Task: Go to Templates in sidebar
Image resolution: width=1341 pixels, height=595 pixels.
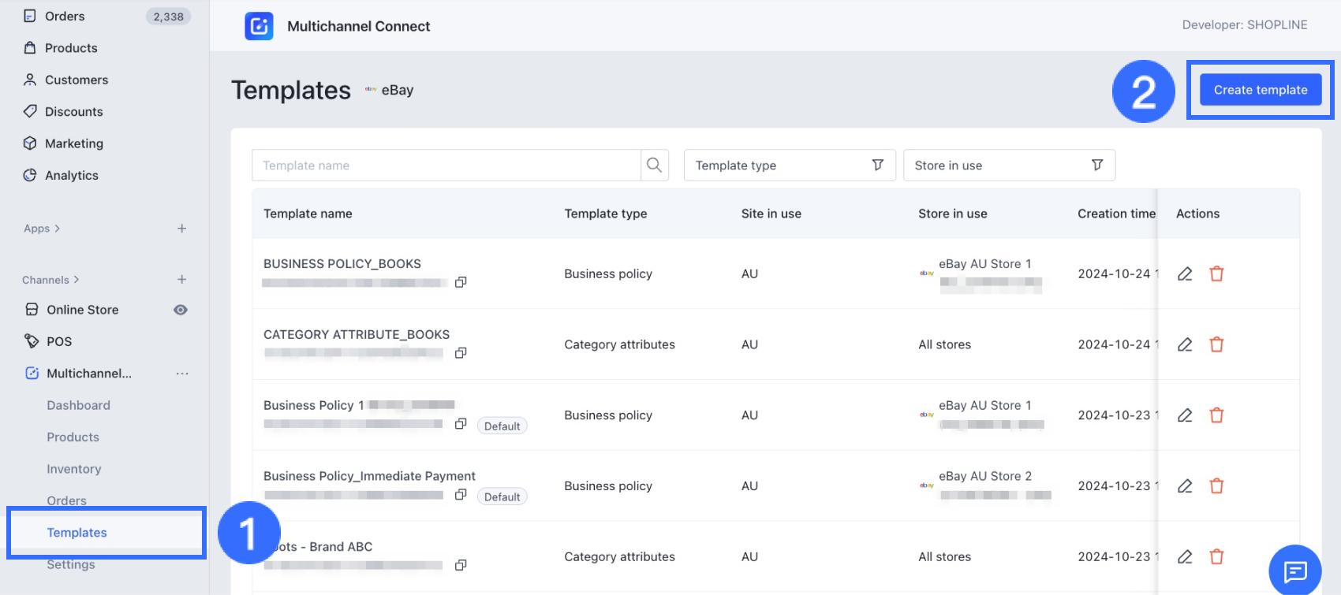Action: pyautogui.click(x=77, y=533)
